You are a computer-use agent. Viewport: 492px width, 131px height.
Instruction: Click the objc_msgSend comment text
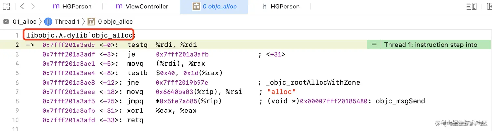coord(400,101)
